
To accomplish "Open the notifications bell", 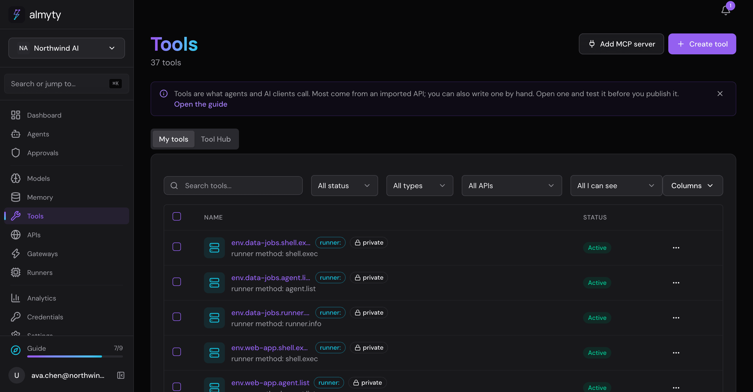I will (726, 10).
